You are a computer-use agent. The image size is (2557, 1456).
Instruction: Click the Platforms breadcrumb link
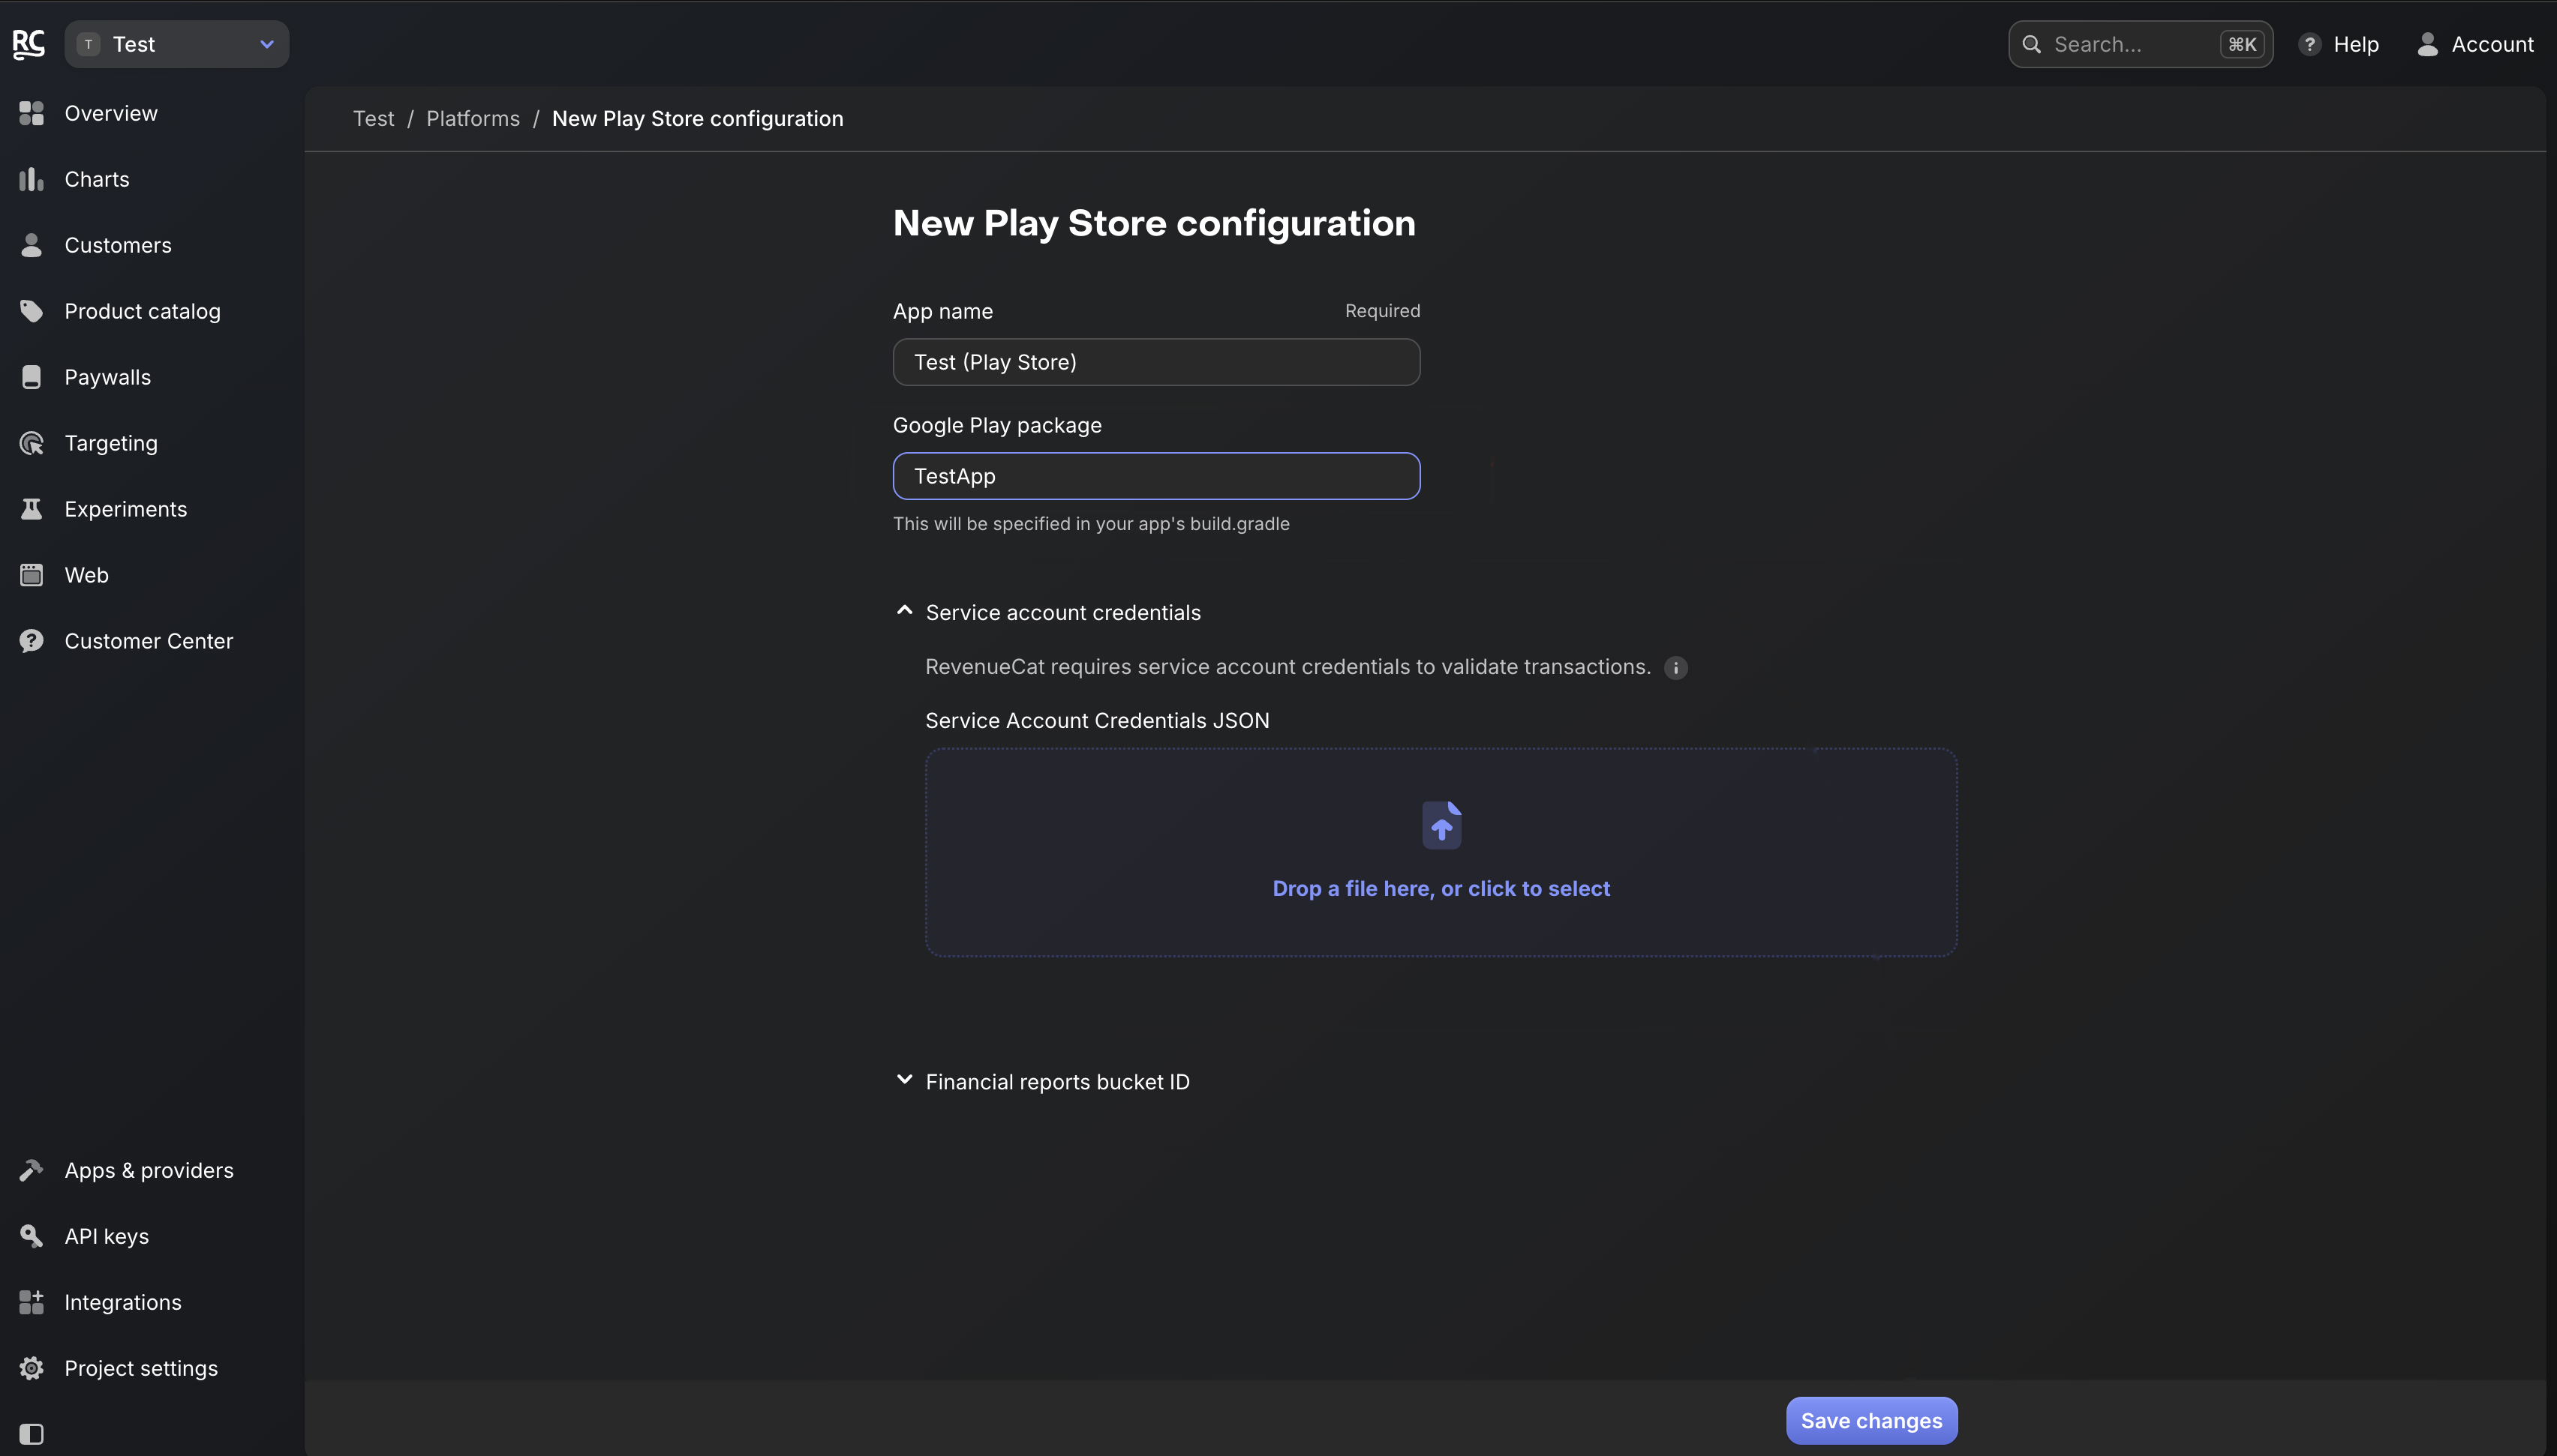[472, 119]
